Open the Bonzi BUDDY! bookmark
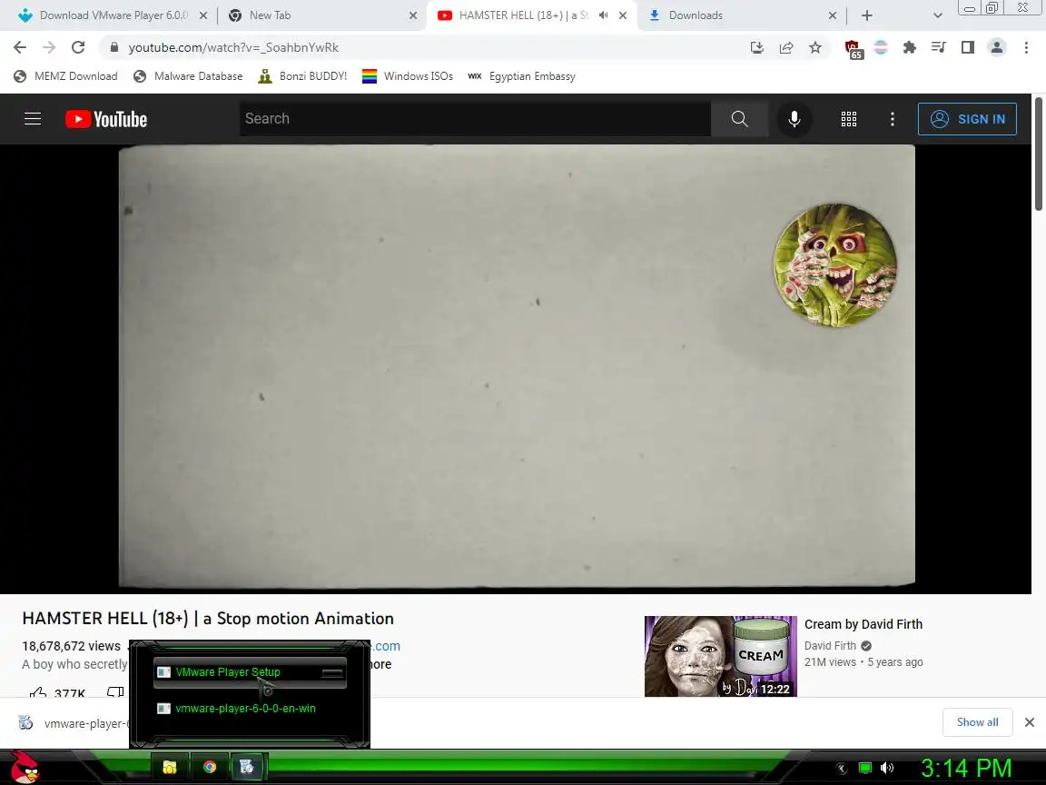This screenshot has width=1046, height=785. coord(302,76)
